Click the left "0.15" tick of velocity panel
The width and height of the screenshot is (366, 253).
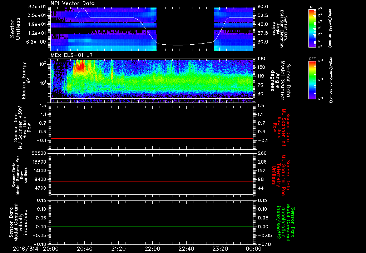[x=41, y=200]
